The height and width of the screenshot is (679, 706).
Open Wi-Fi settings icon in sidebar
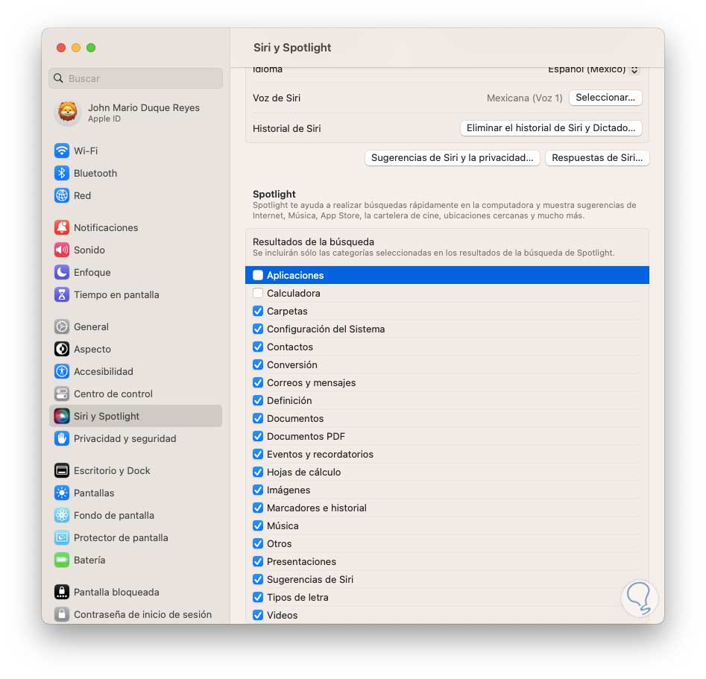click(62, 151)
